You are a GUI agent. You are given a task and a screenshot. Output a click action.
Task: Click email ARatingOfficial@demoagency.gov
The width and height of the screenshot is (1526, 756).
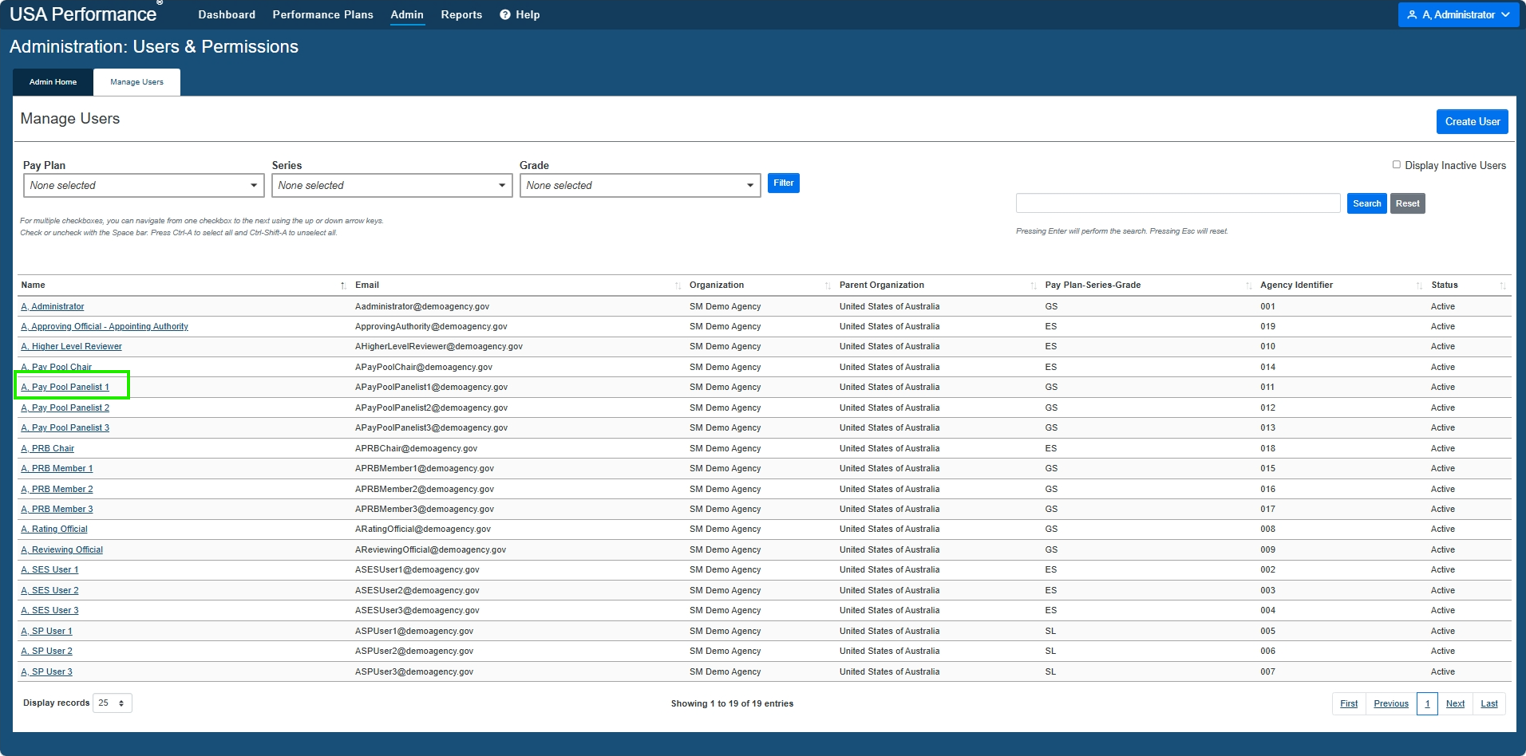[423, 529]
